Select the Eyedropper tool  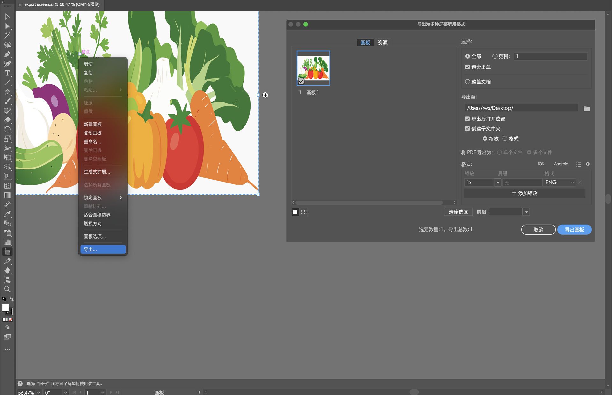[x=7, y=214]
